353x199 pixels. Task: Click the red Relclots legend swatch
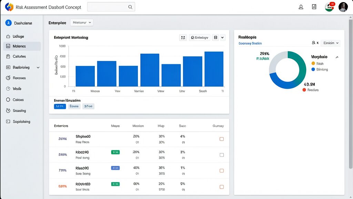tap(304, 90)
